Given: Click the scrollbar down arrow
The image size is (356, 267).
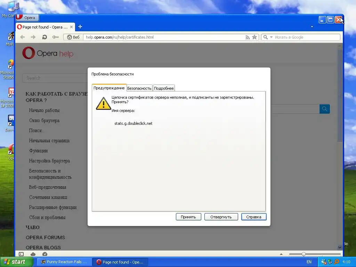Looking at the screenshot, I should coord(340,247).
